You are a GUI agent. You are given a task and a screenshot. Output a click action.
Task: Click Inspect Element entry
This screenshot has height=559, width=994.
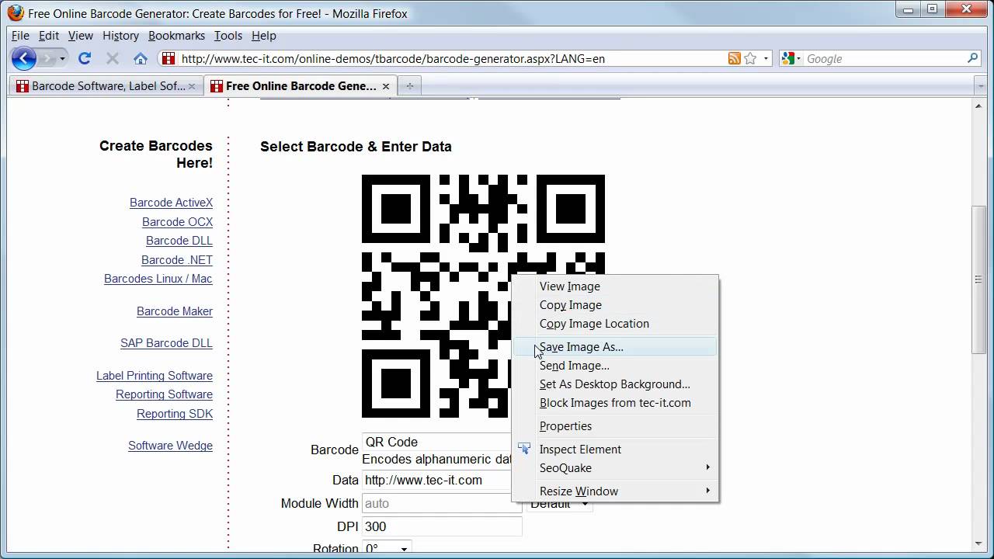(615, 450)
